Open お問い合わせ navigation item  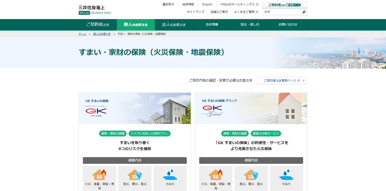[288, 25]
